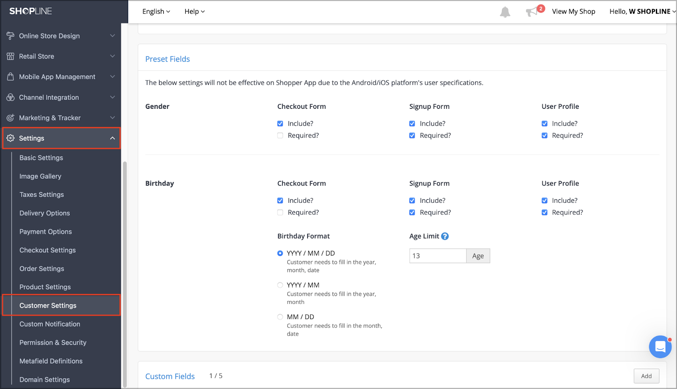Toggle Birthday Checkout Form Include checkbox
The width and height of the screenshot is (677, 389).
click(280, 201)
